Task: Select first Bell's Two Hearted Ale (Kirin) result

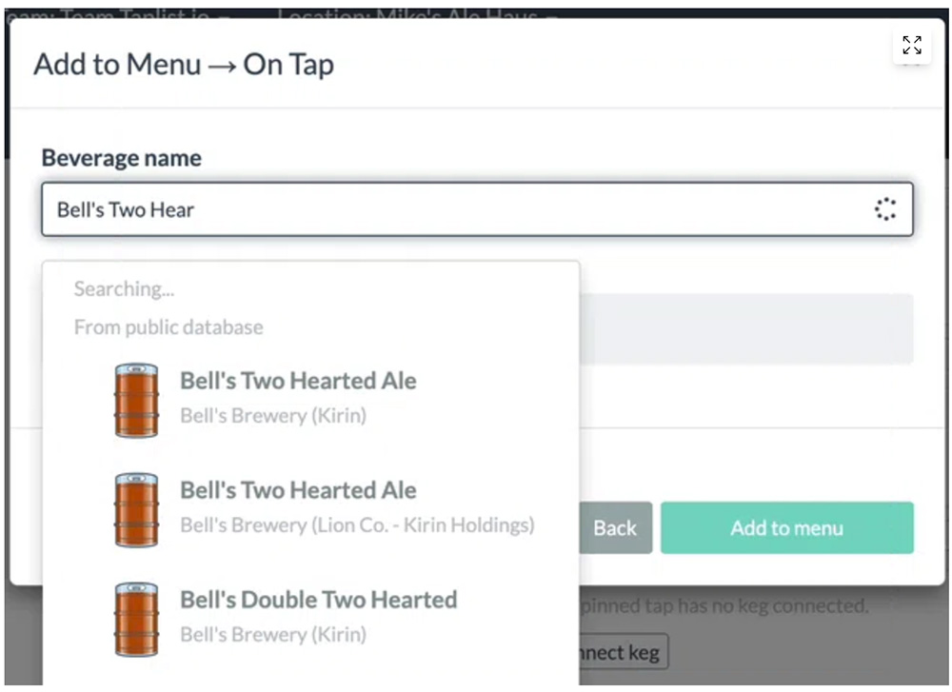Action: [x=311, y=399]
